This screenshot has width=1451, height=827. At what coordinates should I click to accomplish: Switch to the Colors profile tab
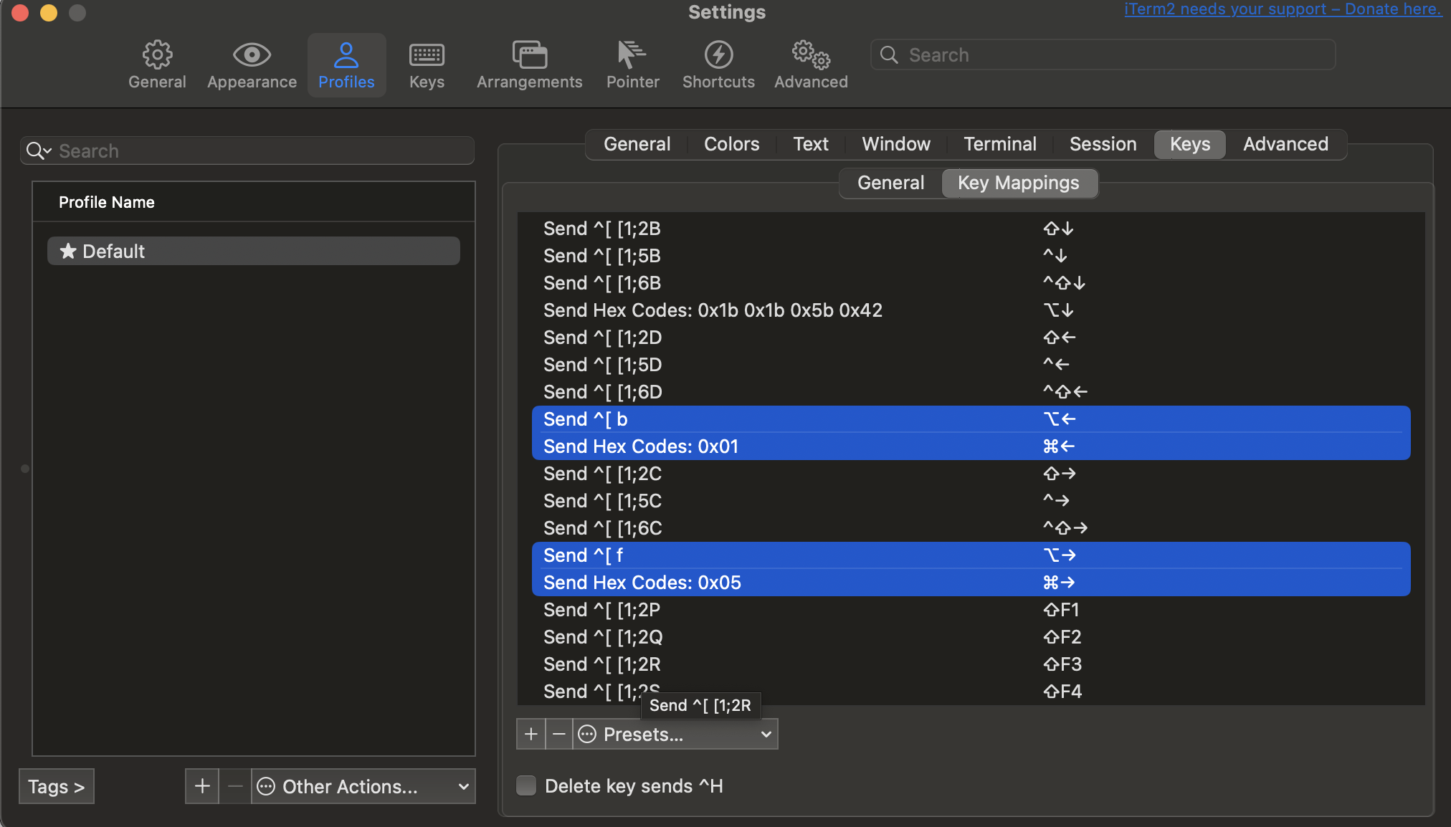tap(731, 143)
